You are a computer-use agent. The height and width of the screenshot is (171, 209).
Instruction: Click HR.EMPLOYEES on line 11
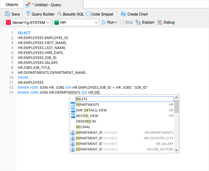point(30,83)
